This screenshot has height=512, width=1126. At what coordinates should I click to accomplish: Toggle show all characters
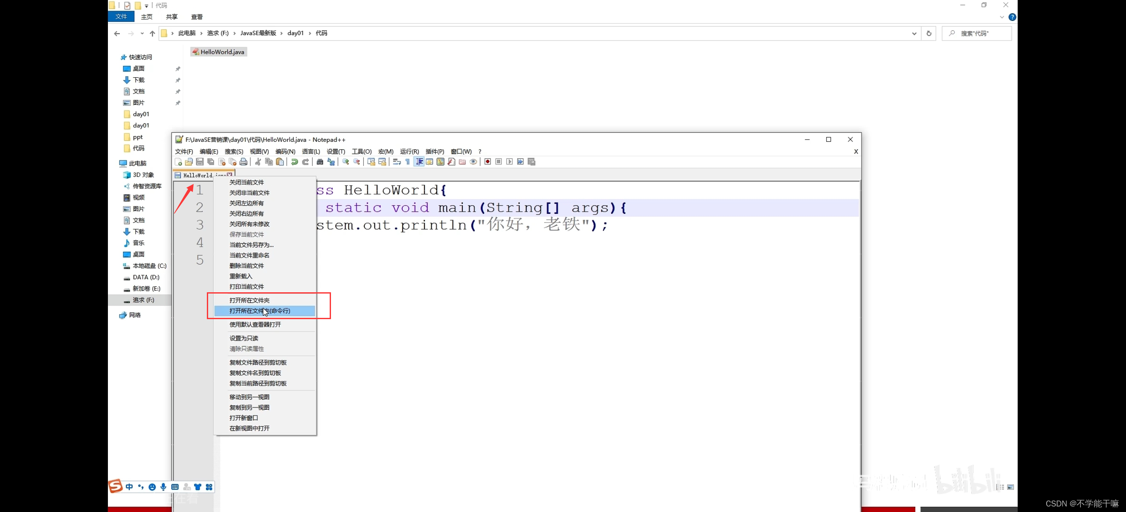tap(407, 162)
